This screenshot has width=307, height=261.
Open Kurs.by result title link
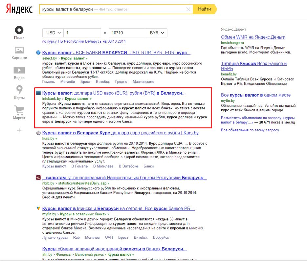121,133
